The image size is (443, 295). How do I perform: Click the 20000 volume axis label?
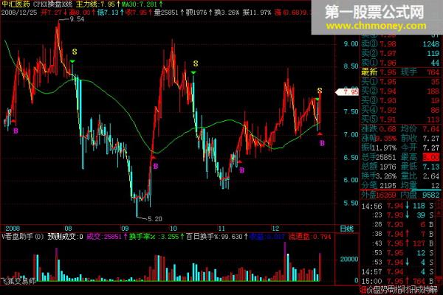349,259
